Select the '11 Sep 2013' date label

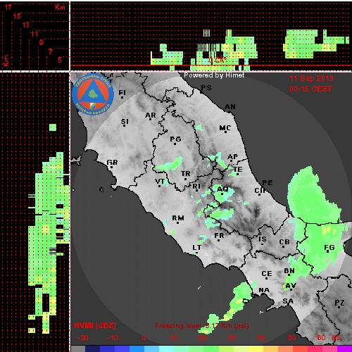(311, 78)
